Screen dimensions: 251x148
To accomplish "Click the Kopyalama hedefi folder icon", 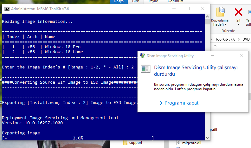I will (x=221, y=12).
